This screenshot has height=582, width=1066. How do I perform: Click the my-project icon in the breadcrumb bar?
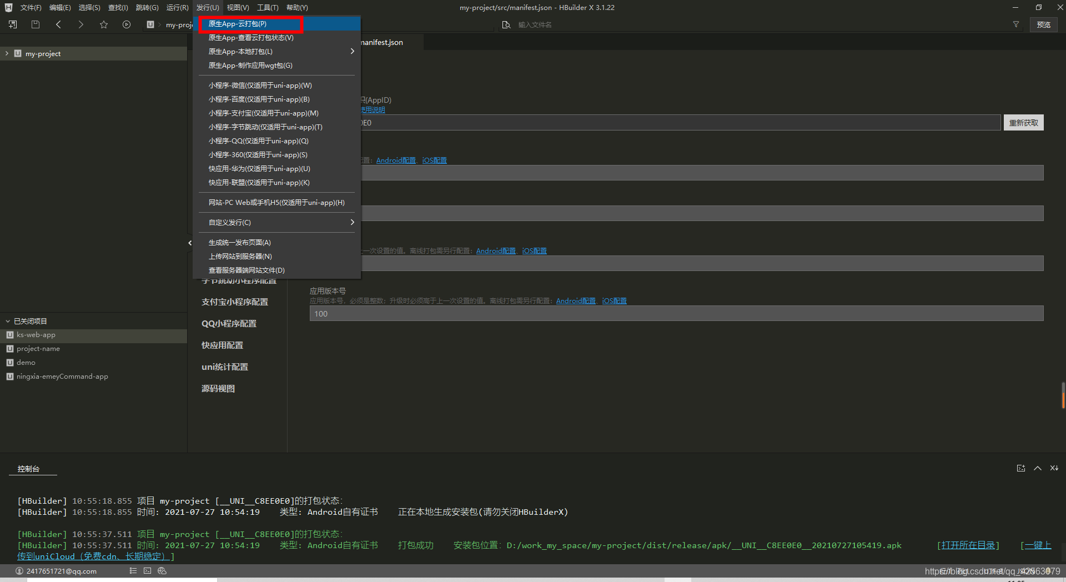[150, 24]
